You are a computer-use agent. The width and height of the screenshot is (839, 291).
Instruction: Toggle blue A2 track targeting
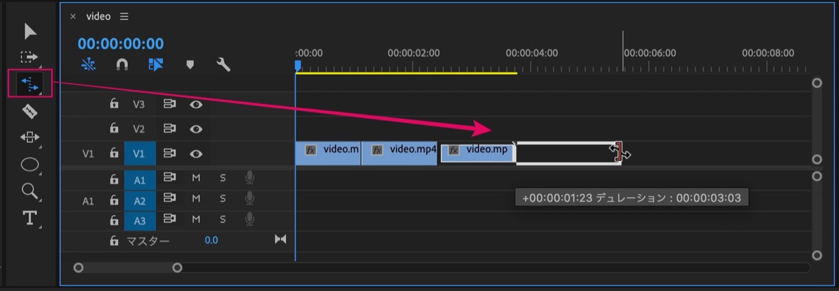[140, 201]
